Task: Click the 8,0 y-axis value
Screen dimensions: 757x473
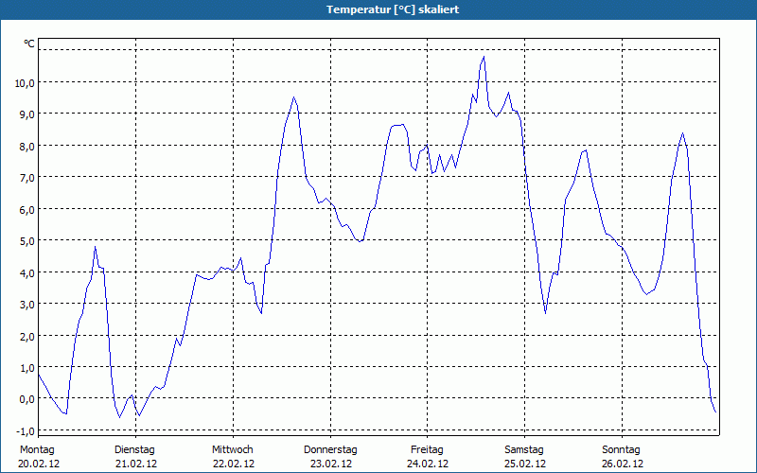Action: coord(27,147)
